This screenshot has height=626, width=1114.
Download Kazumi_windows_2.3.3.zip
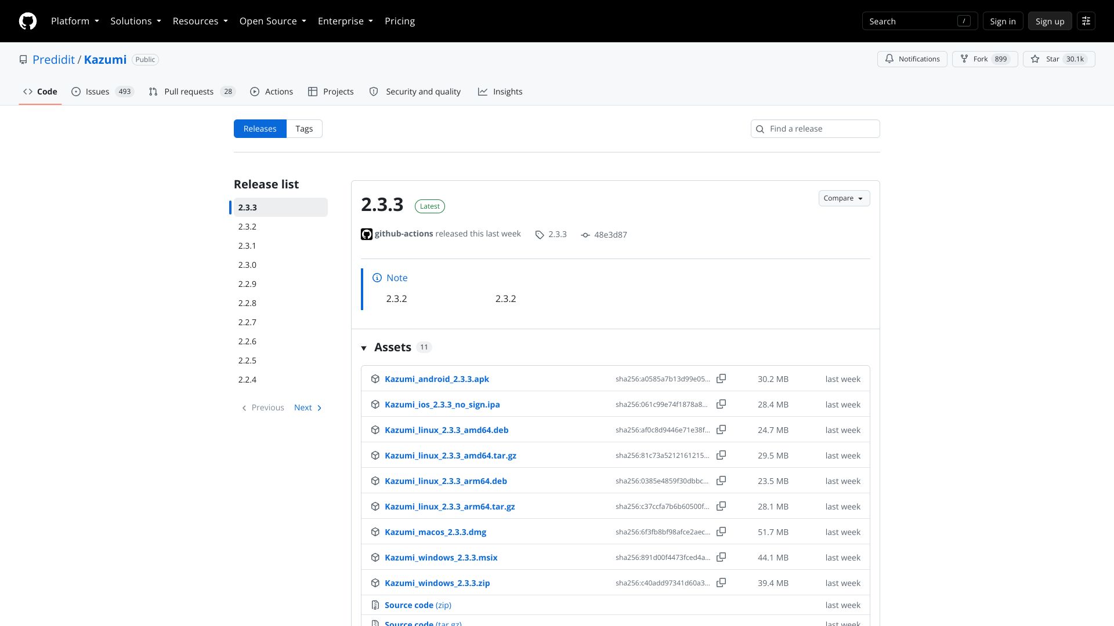(437, 583)
